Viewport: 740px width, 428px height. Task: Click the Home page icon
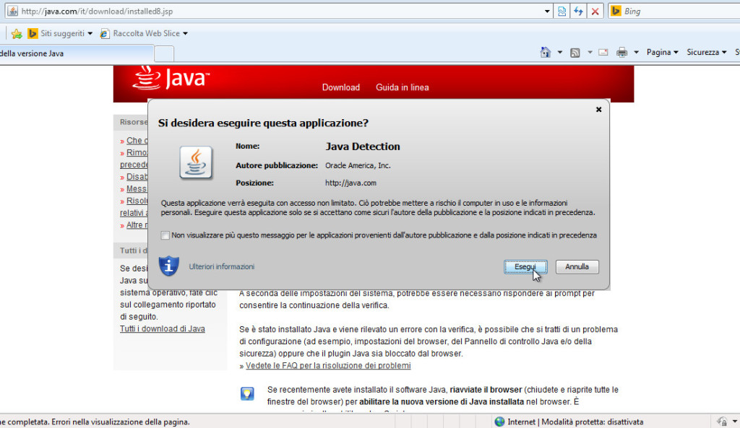546,52
